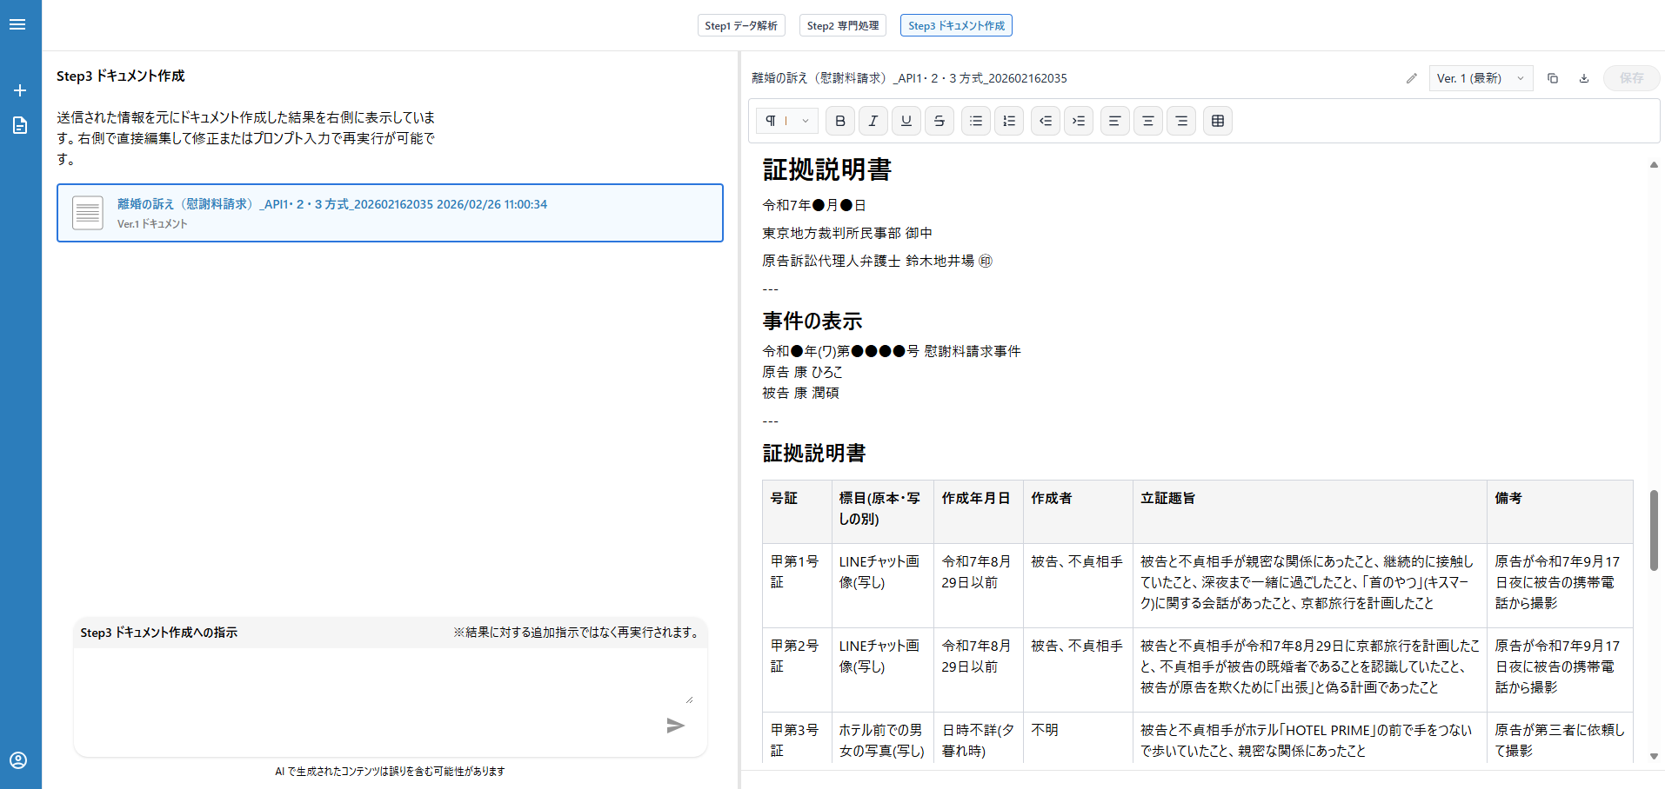Toggle underline formatting
Image resolution: width=1665 pixels, height=789 pixels.
(906, 121)
